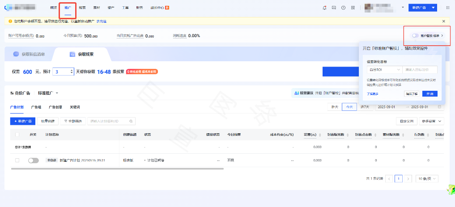
Task: Check the checkbox for 新建广告计划 row
Action: click(17, 161)
